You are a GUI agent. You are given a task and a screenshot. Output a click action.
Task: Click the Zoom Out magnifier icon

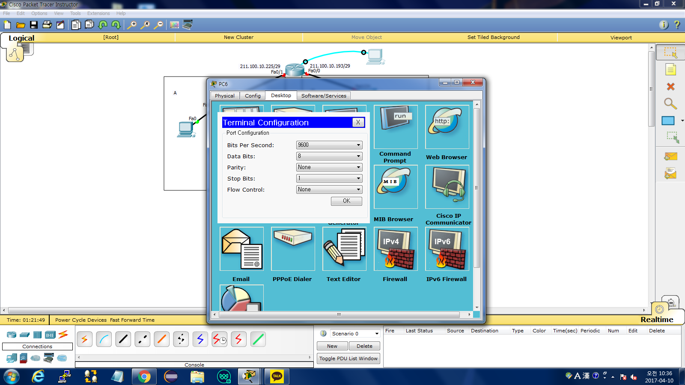tap(158, 25)
